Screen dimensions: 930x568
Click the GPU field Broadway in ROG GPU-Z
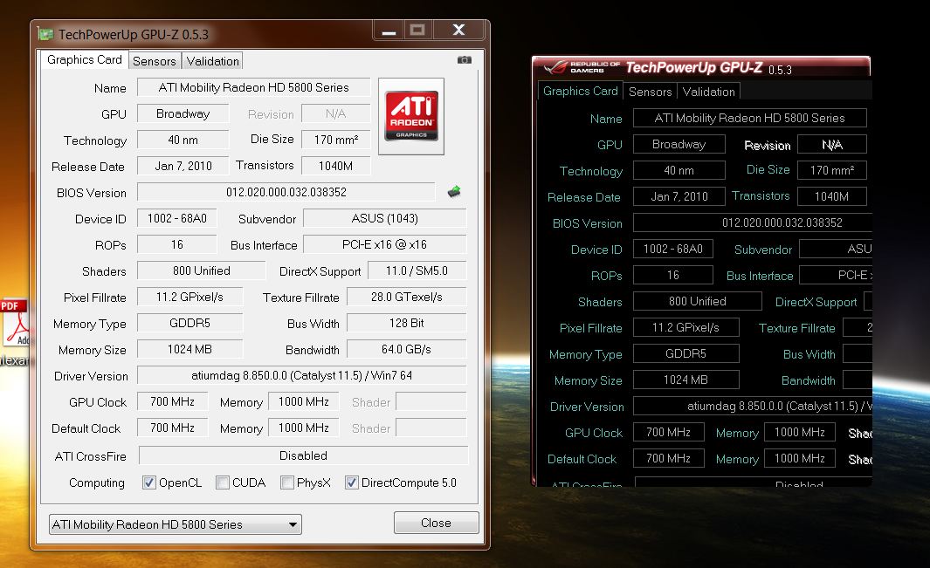point(679,144)
